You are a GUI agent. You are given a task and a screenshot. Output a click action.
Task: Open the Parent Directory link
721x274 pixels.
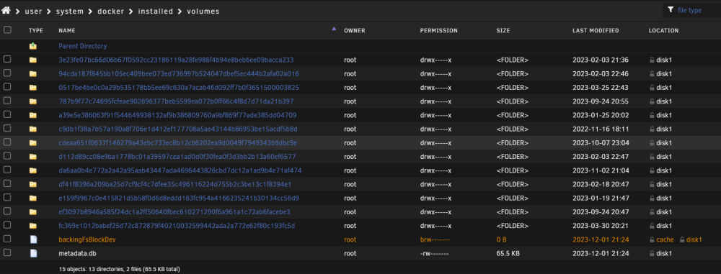[x=83, y=46]
